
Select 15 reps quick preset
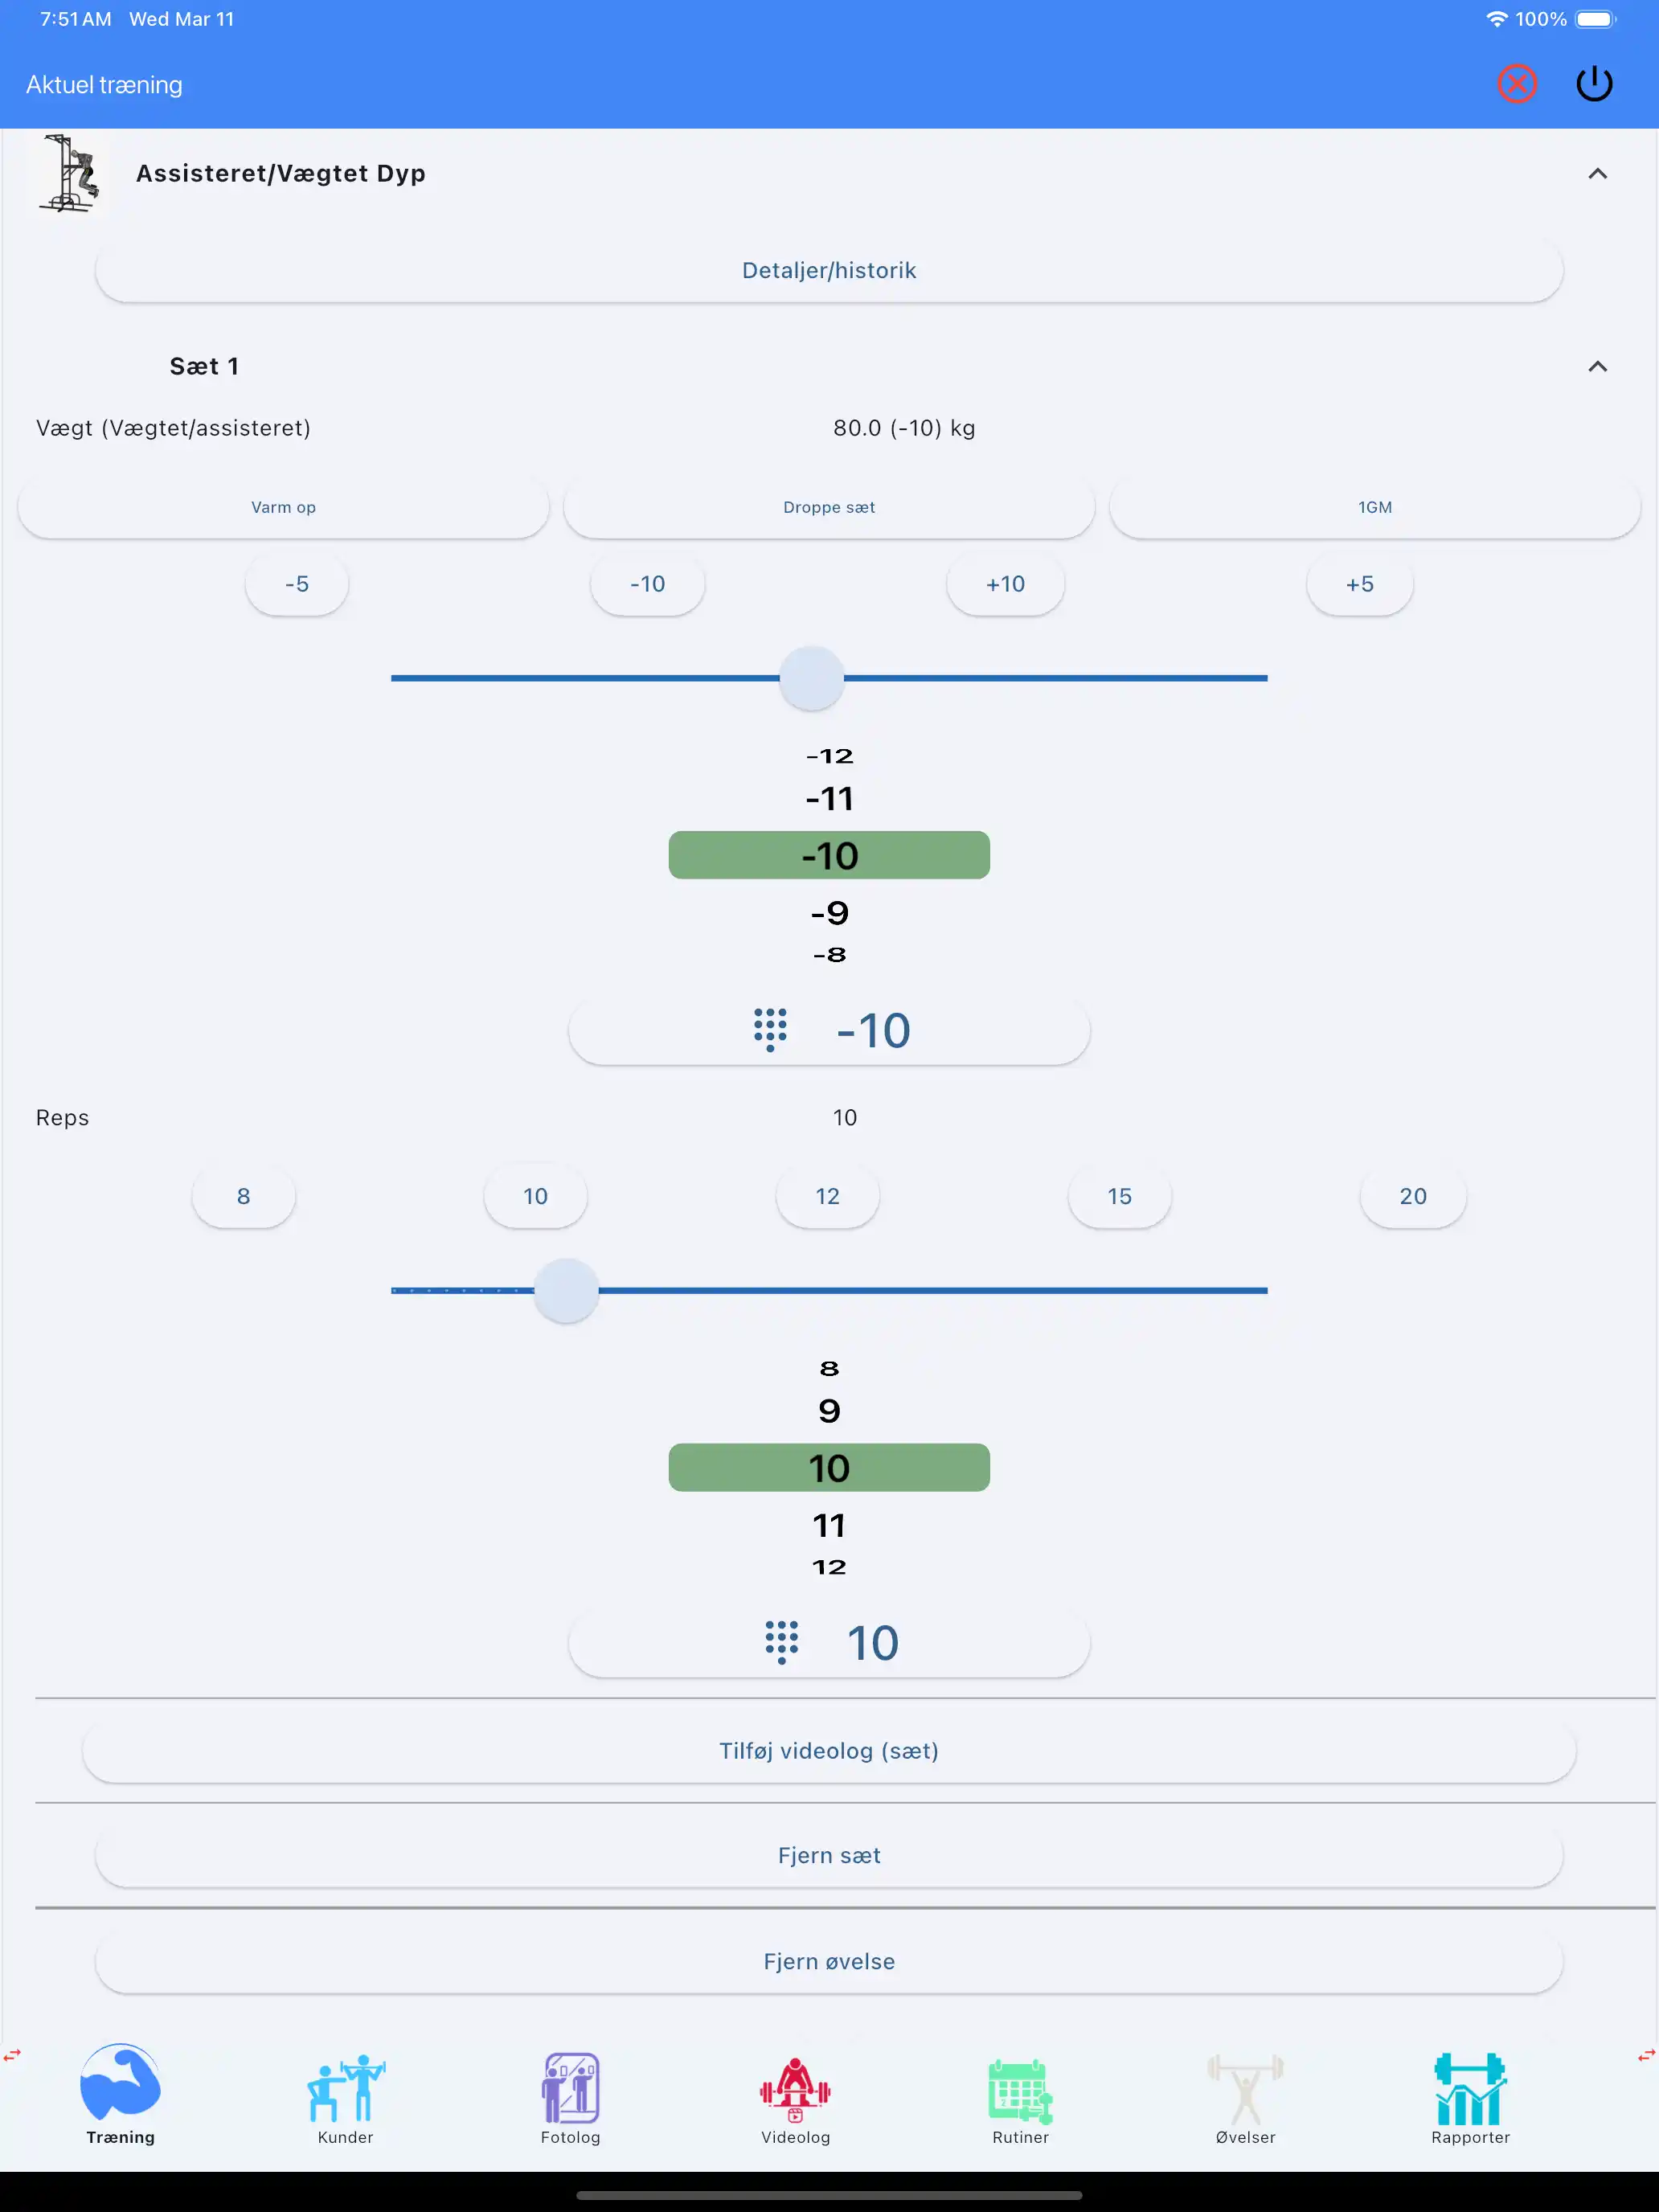pyautogui.click(x=1119, y=1196)
